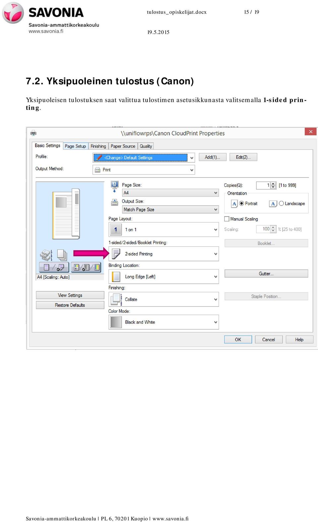Click the Booklet... button

click(266, 243)
